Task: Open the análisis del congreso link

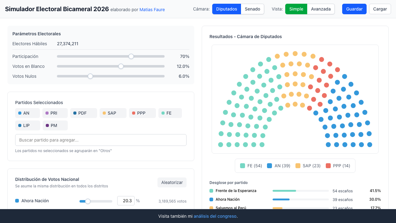Action: pyautogui.click(x=215, y=216)
